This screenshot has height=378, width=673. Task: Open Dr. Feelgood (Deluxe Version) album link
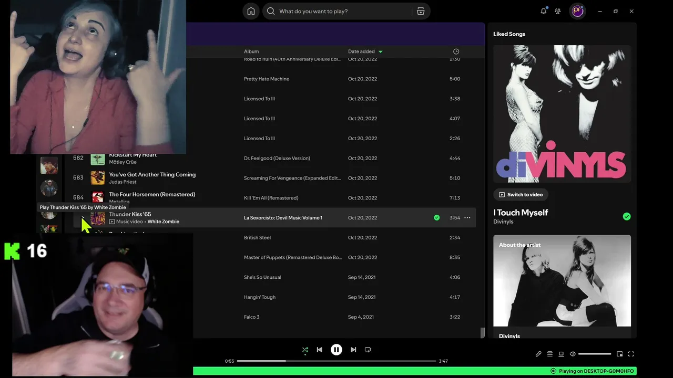pyautogui.click(x=277, y=158)
